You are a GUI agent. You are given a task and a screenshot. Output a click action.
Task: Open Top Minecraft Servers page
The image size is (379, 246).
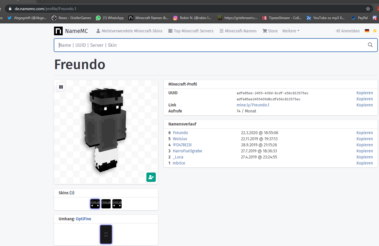(x=191, y=31)
